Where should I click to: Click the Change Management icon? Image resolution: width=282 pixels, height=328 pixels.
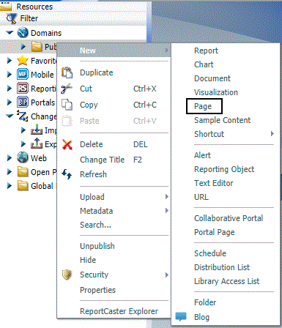point(23,116)
